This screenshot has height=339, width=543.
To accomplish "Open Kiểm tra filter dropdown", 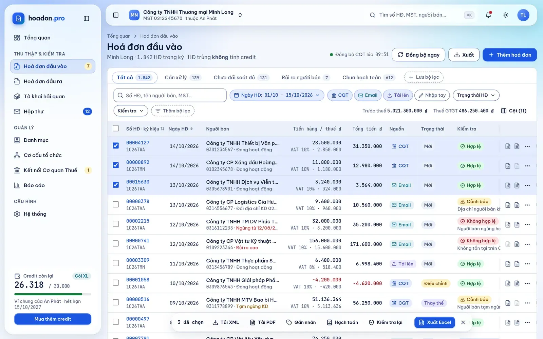I will [x=131, y=111].
